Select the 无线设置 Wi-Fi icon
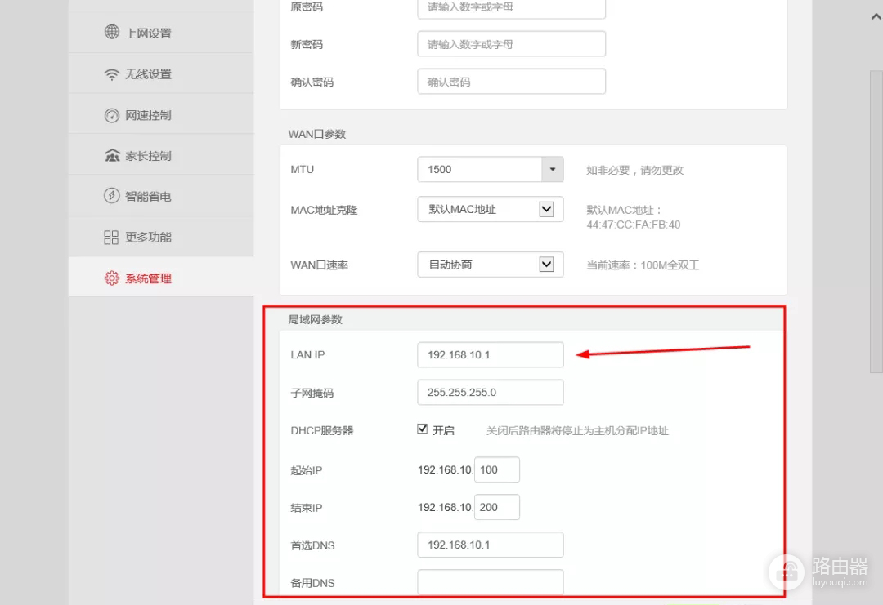This screenshot has width=883, height=605. click(x=111, y=73)
